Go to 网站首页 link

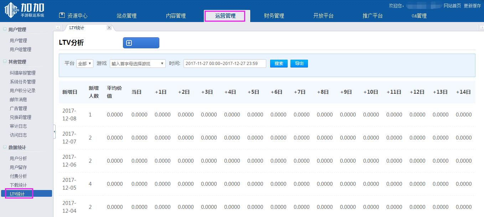(452, 6)
